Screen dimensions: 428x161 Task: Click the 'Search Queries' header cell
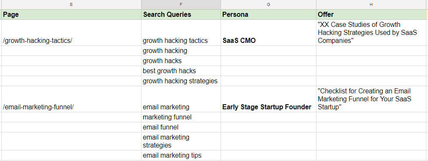pyautogui.click(x=181, y=14)
